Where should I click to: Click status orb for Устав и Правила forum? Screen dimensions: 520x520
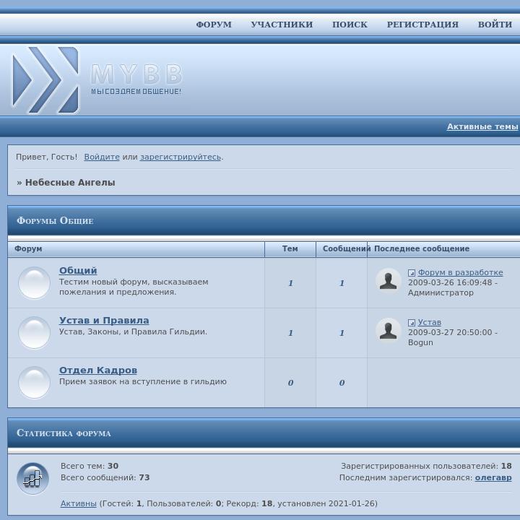[x=34, y=333]
